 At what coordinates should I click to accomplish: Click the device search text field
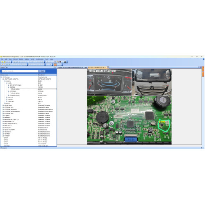[x=20, y=71]
